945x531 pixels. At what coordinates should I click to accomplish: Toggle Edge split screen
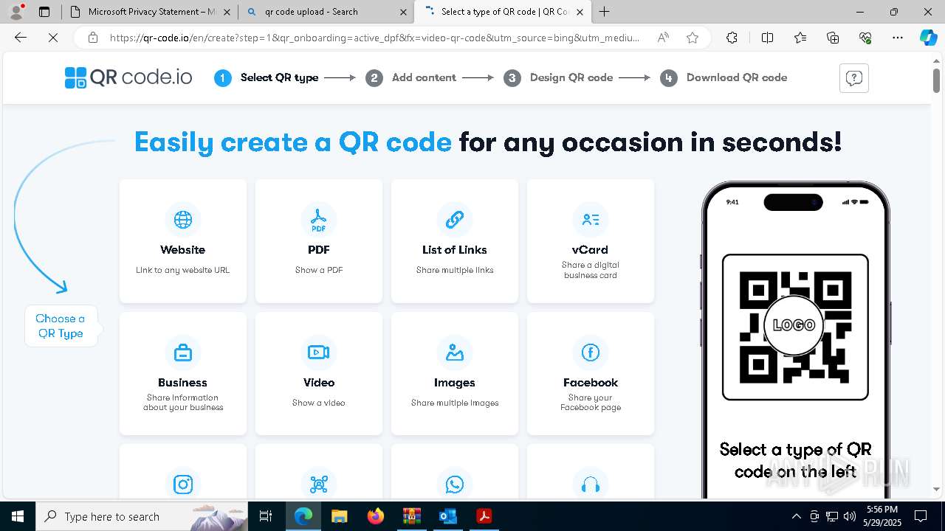click(x=767, y=38)
